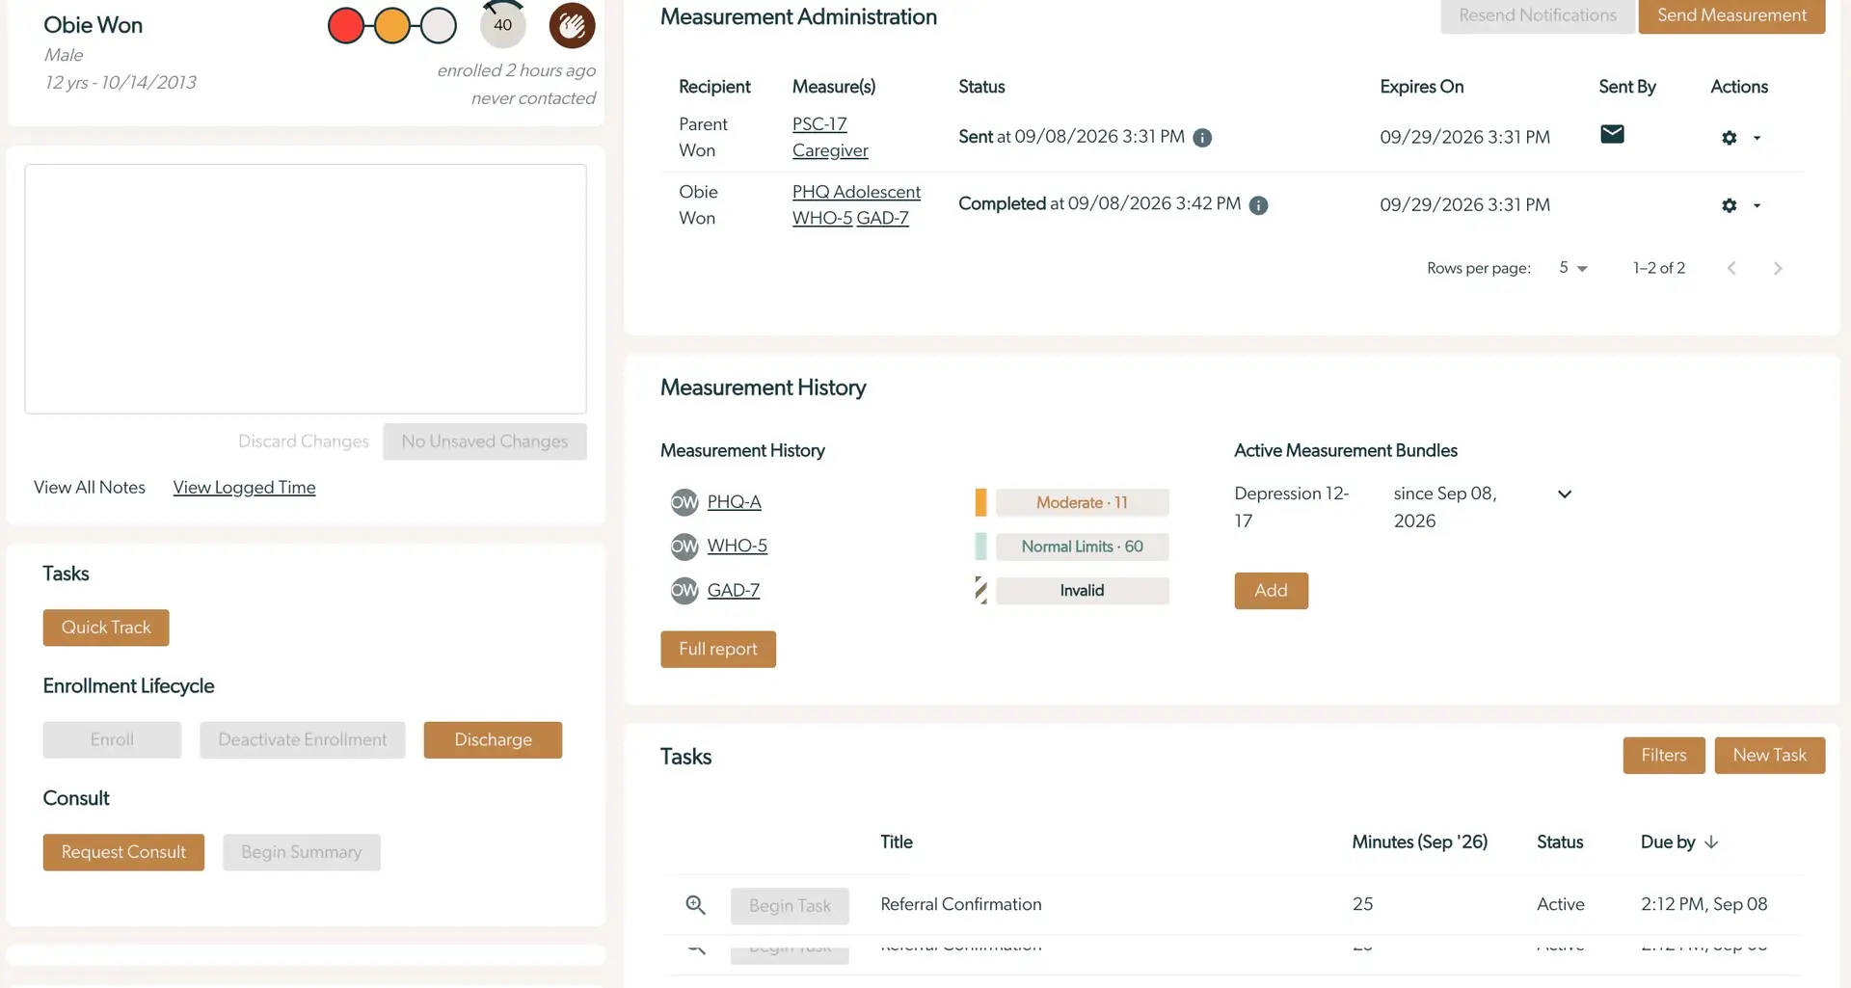1851x988 pixels.
Task: Open View All Notes
Action: tap(90, 488)
